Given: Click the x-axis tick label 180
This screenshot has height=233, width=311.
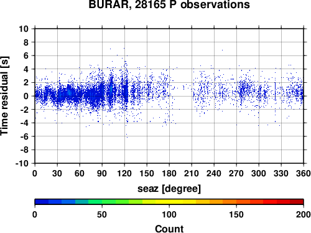Looking at the screenshot, I should tap(169, 173).
